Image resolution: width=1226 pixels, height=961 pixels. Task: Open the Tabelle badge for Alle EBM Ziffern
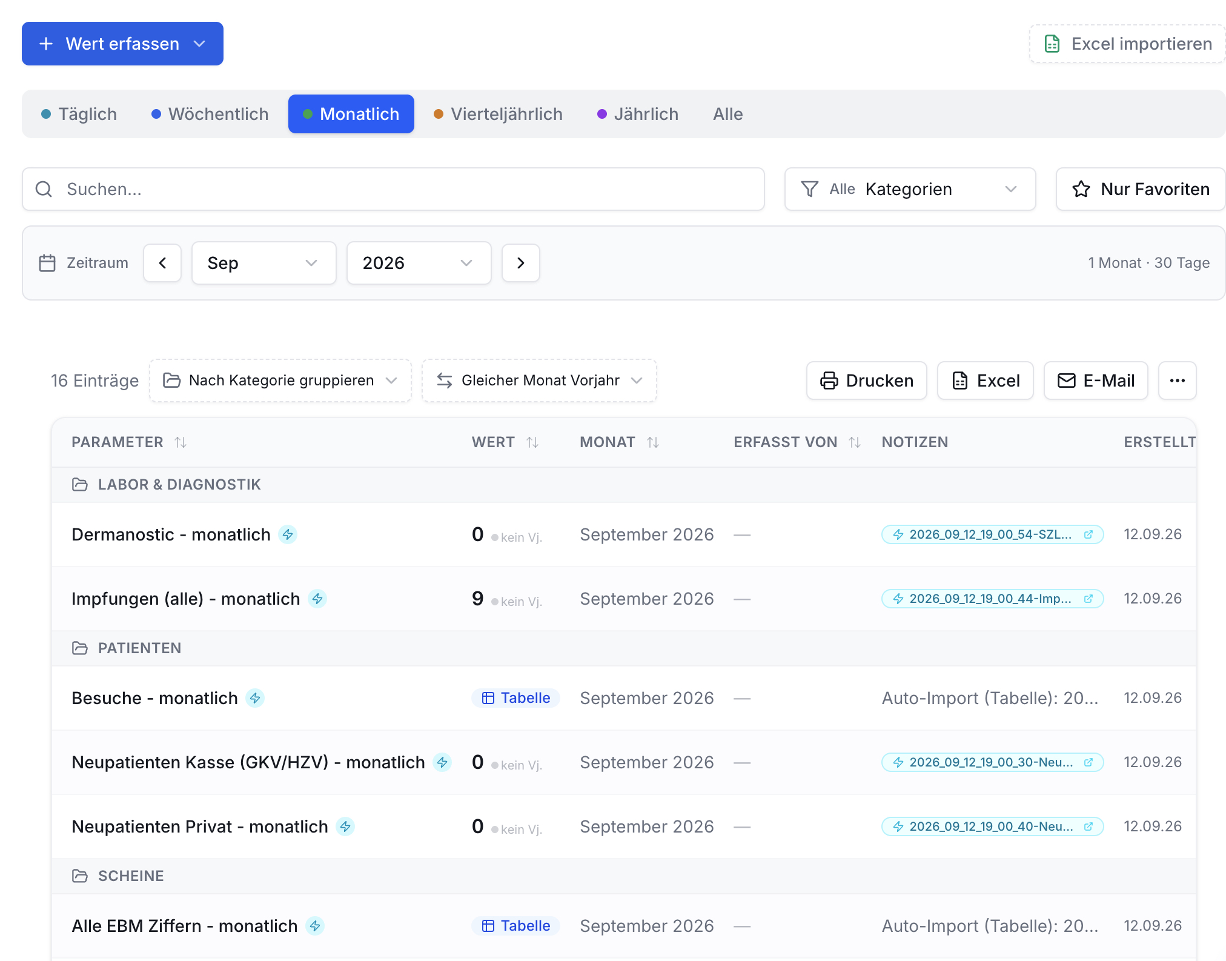[516, 926]
